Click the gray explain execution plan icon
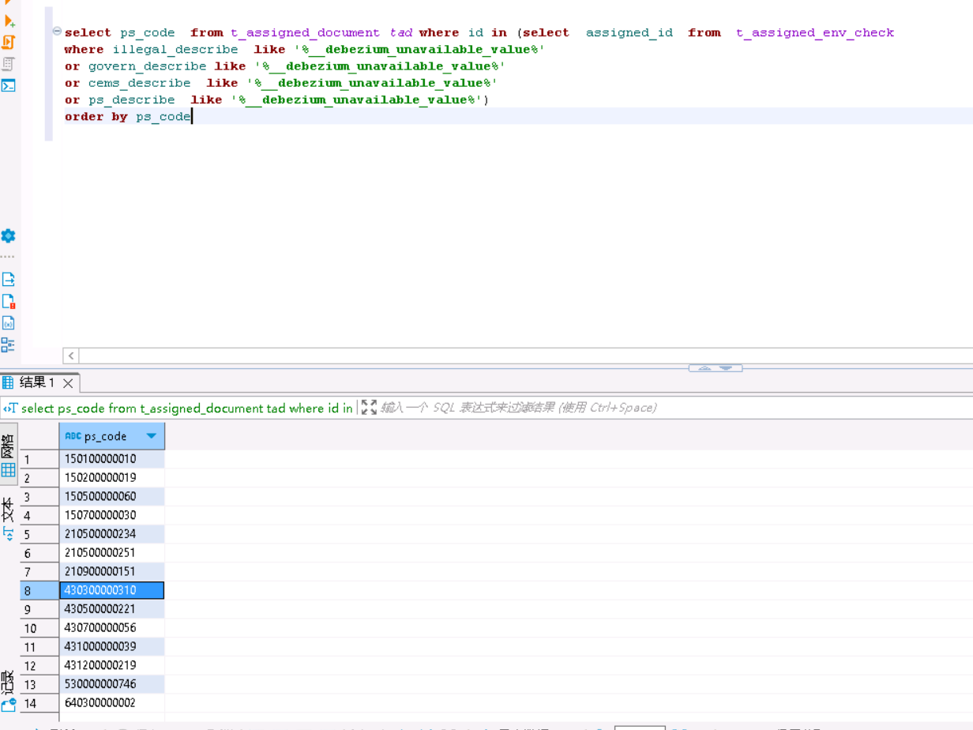The image size is (973, 730). click(x=9, y=64)
